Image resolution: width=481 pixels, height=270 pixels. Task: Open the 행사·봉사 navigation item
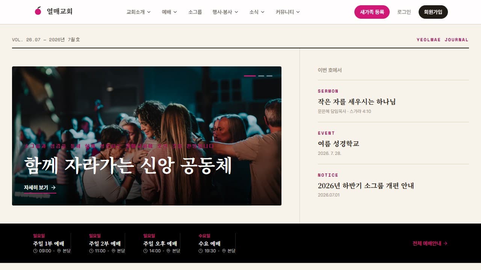pos(225,12)
